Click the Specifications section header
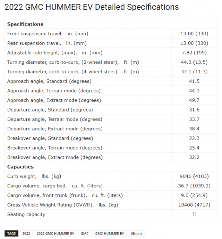Screen dimensions: 222x239 [x=25, y=24]
